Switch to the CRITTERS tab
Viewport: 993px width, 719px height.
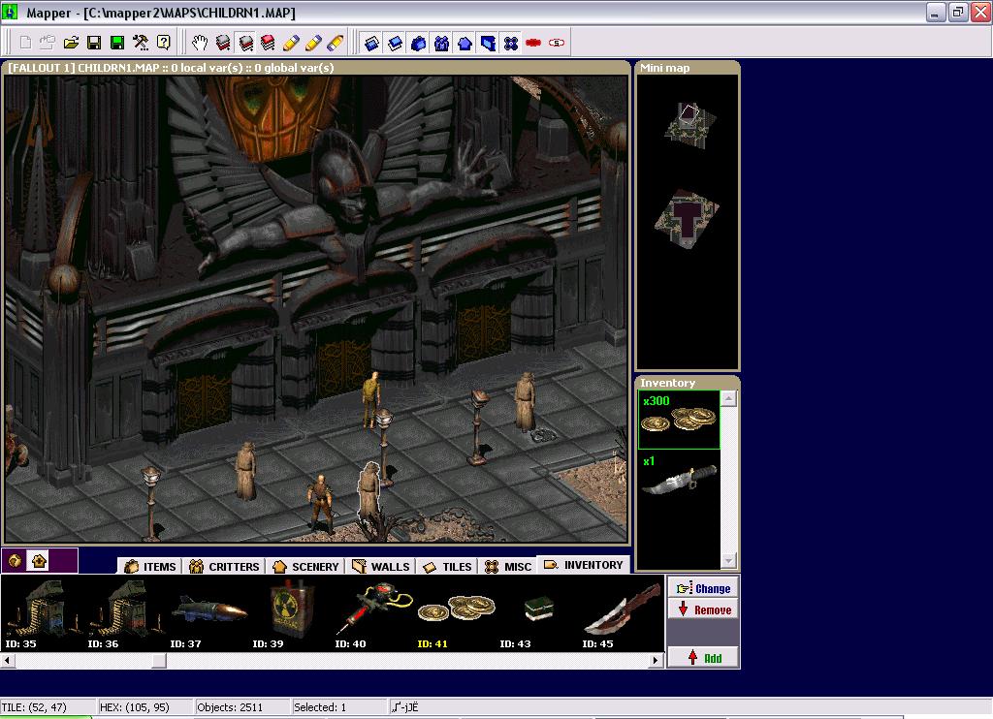(x=225, y=567)
